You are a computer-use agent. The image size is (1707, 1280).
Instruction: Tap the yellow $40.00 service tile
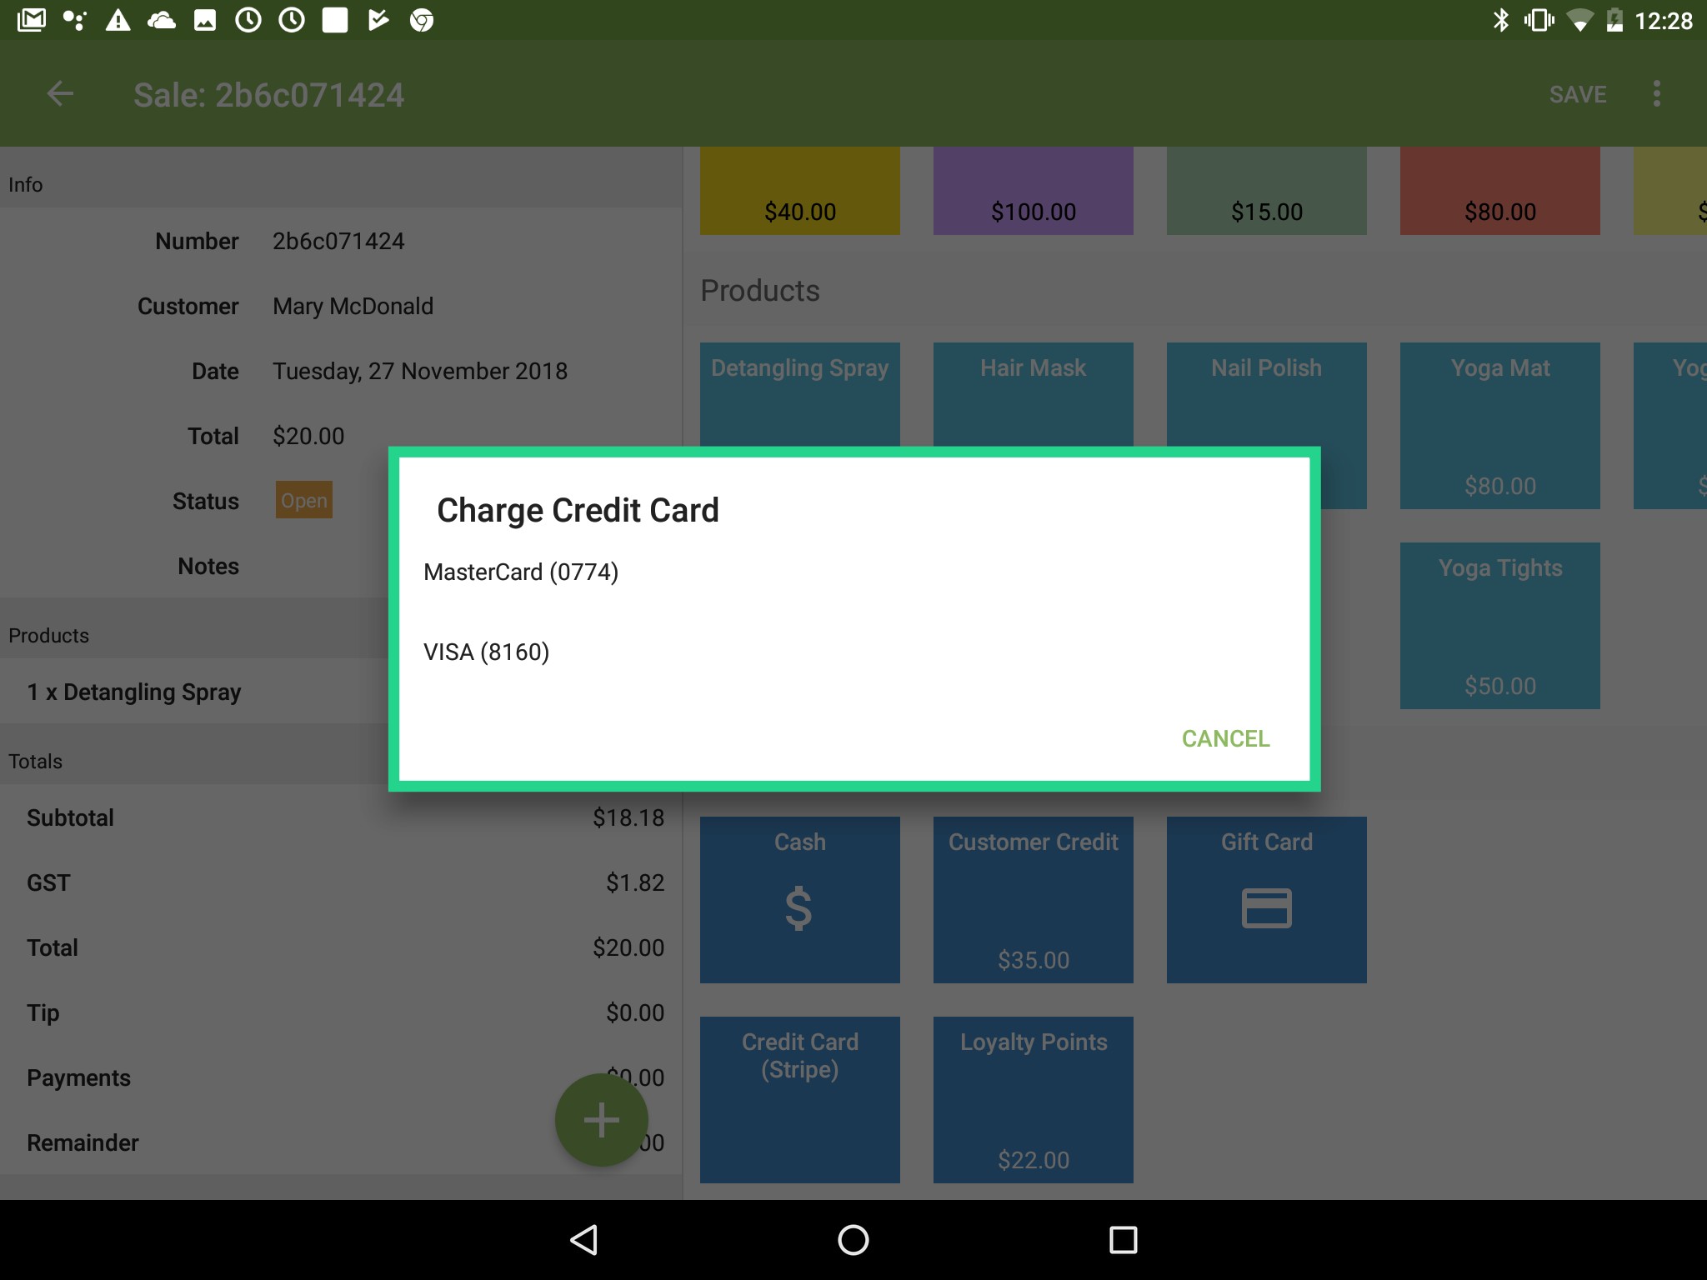tap(799, 191)
